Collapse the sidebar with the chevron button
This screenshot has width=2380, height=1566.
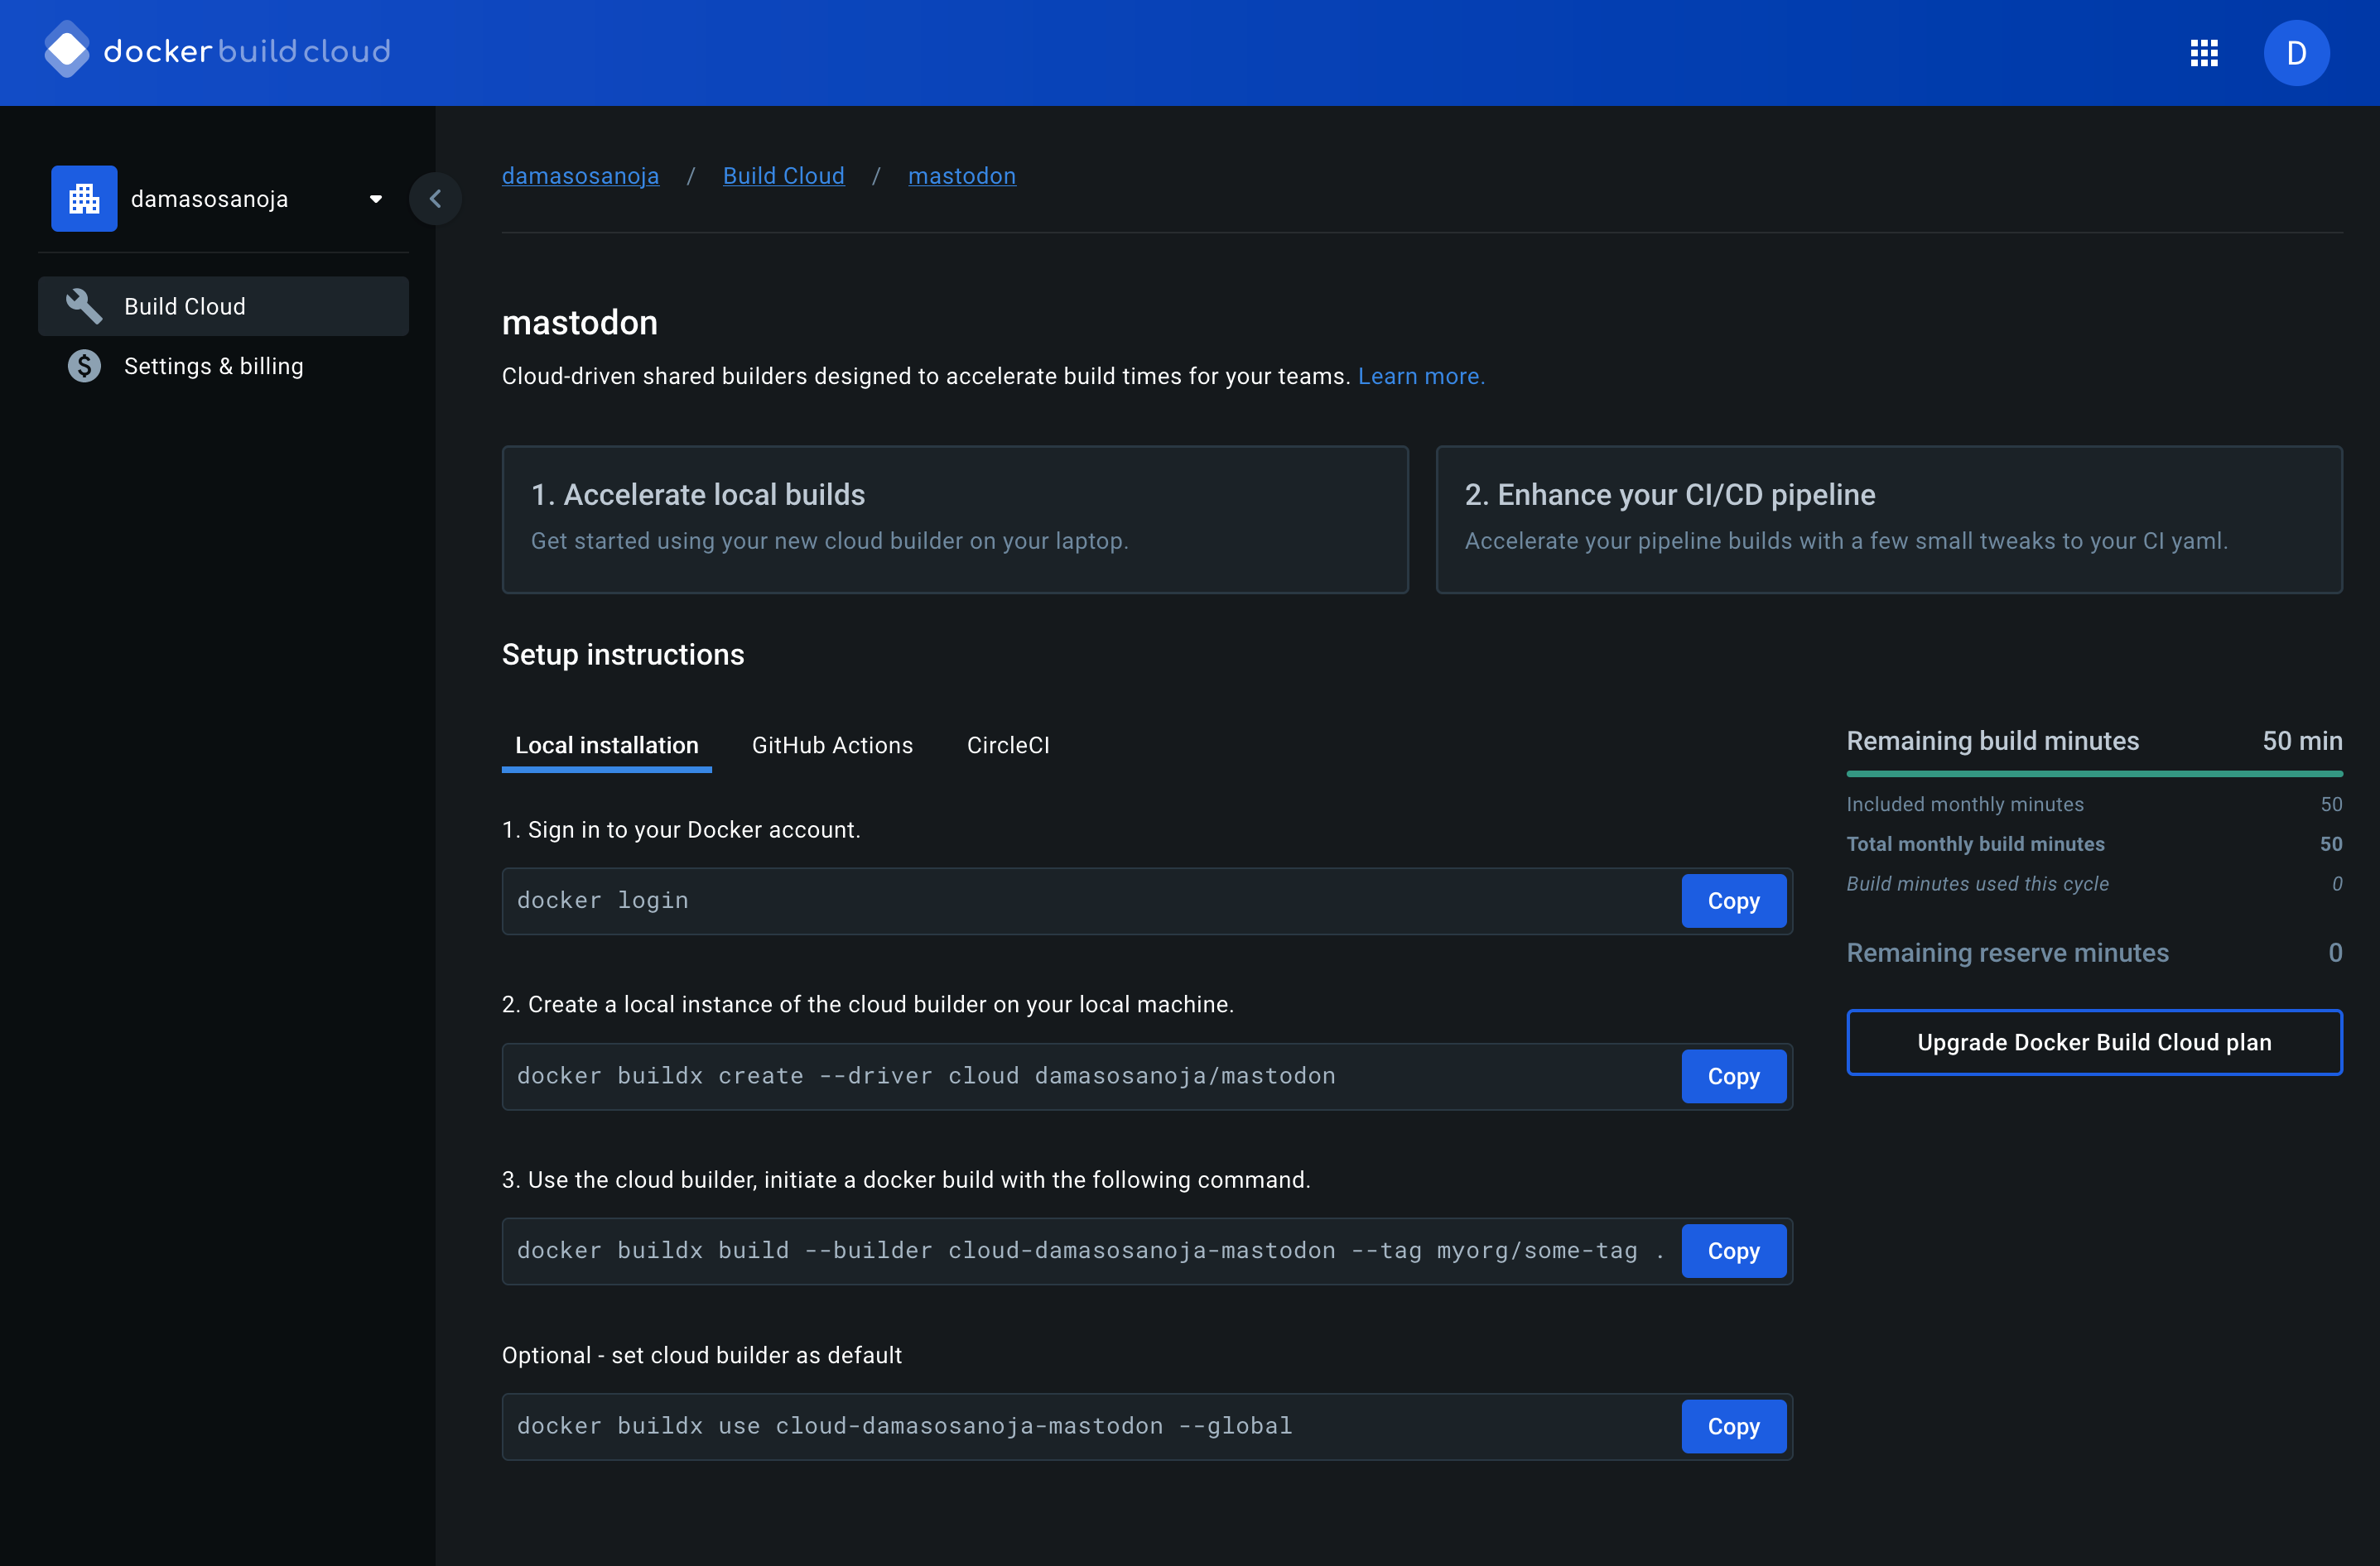(x=435, y=199)
